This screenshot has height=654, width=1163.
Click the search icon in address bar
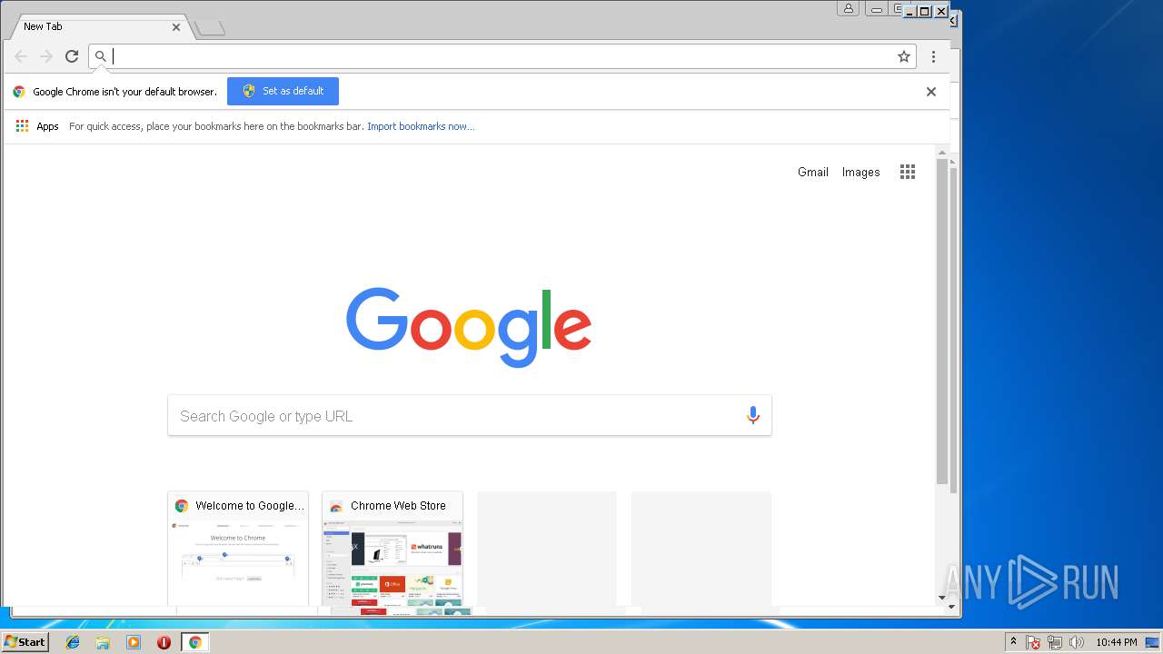click(x=101, y=56)
